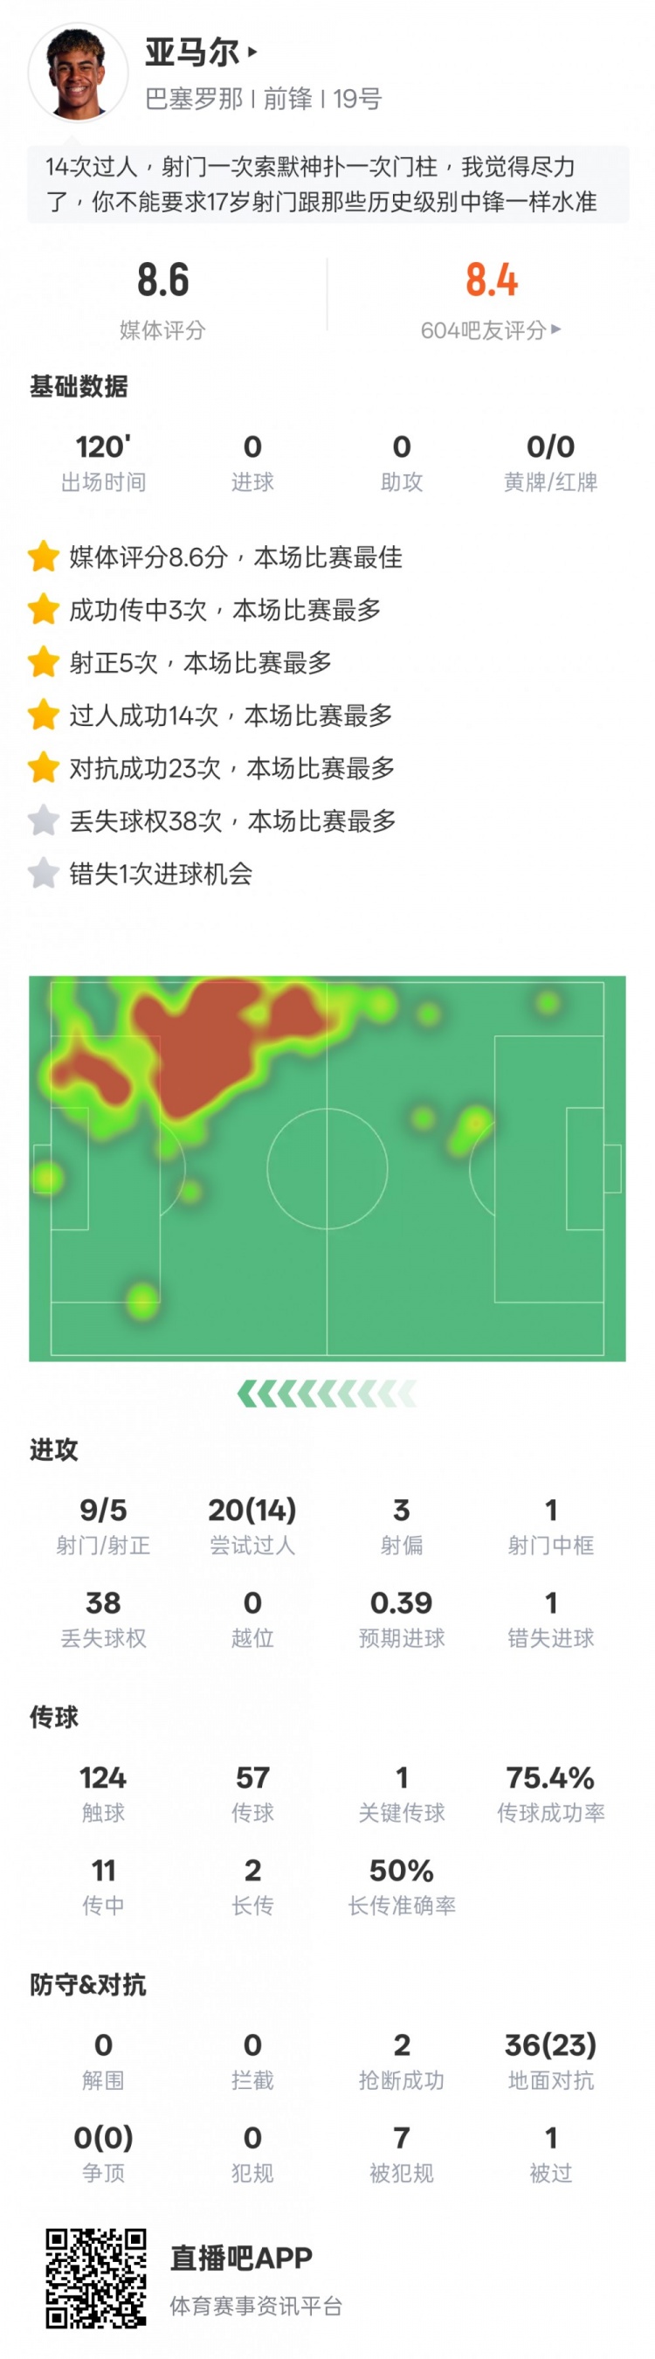Tap the 8.6 媒体评分 media rating
Screen dimensions: 655x2359
(x=162, y=280)
